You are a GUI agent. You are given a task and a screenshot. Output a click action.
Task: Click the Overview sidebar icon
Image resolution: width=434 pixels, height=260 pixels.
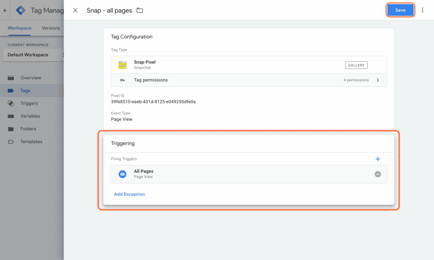[11, 78]
